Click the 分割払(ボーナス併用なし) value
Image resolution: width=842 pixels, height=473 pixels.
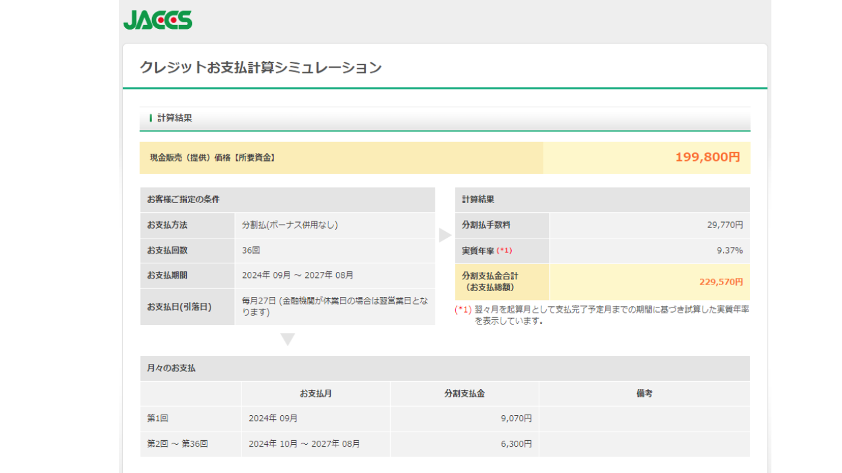tap(289, 225)
